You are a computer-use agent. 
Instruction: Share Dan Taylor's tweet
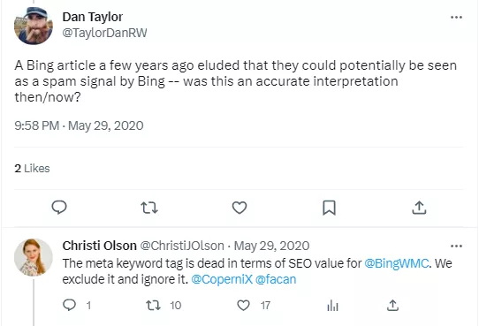[x=419, y=208]
